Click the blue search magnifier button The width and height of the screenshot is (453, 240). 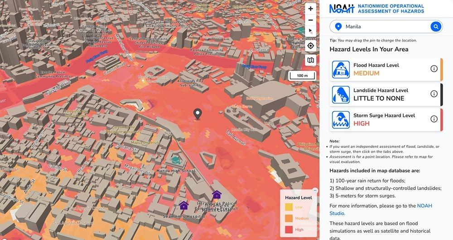pos(436,27)
